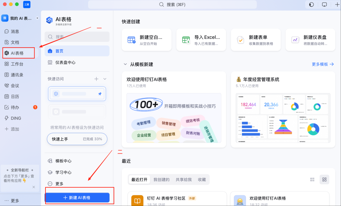Toggle the theme icon in title bar
341x206 pixels.
(311, 4)
